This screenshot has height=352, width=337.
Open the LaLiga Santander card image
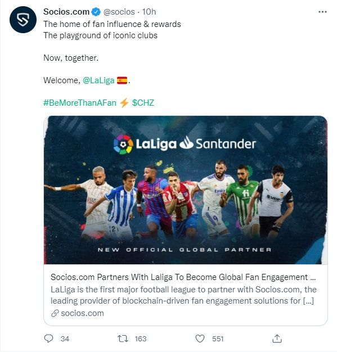coord(186,190)
